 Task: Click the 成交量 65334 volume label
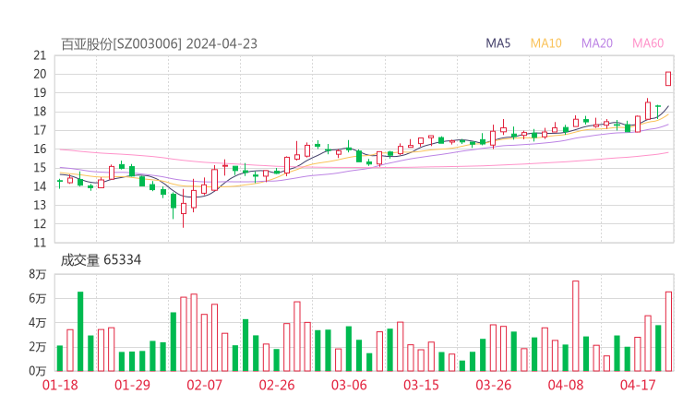point(101,260)
